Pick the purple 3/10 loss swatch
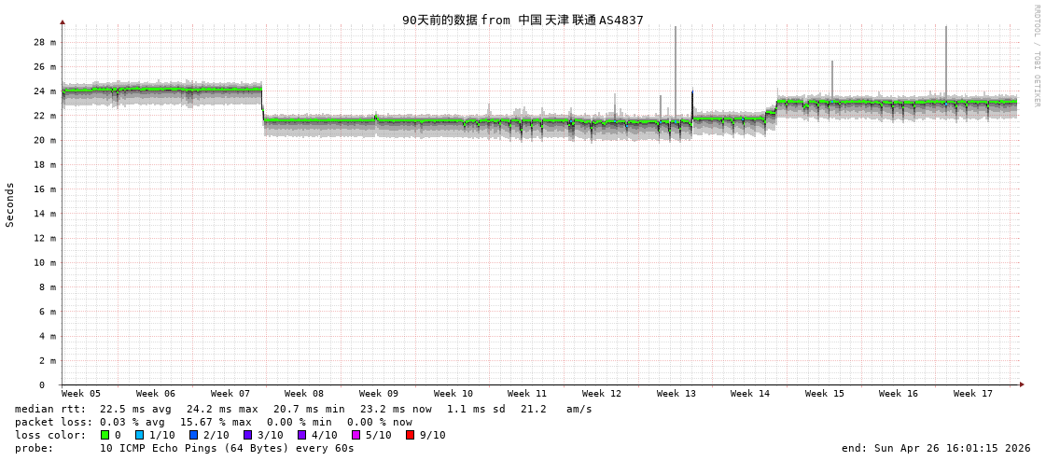 (247, 435)
